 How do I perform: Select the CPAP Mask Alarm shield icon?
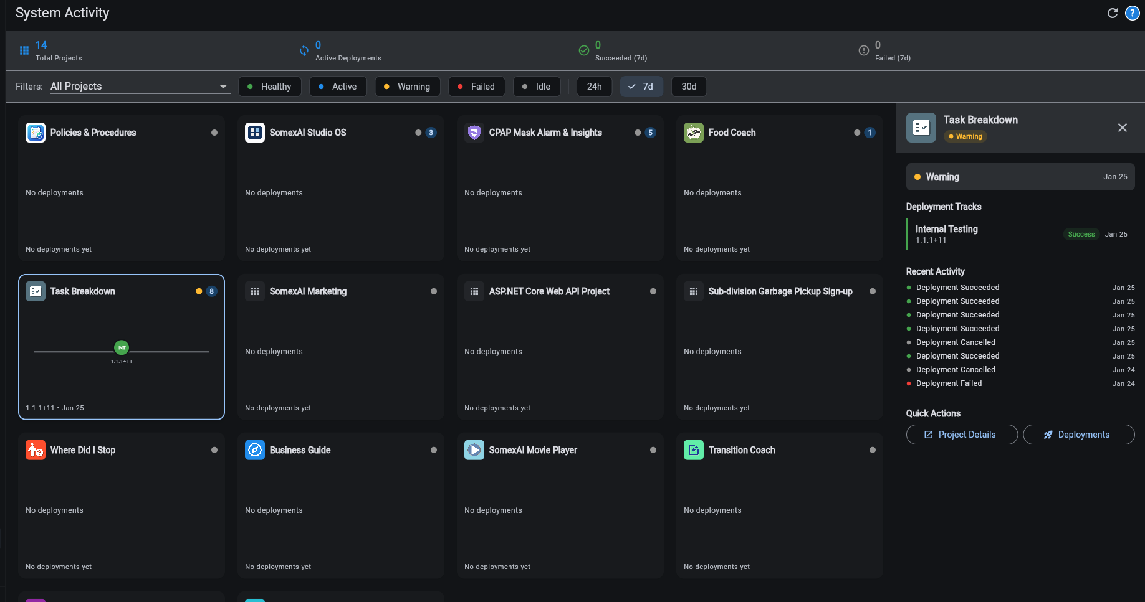474,133
